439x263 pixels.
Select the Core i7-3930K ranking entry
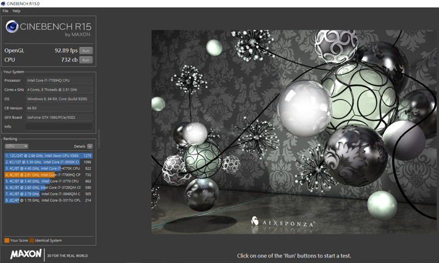(48, 162)
